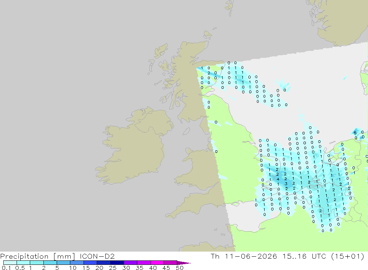Click the 'UTC' label
Image resolution: width=368 pixels, height=270 pixels.
pyautogui.click(x=319, y=256)
